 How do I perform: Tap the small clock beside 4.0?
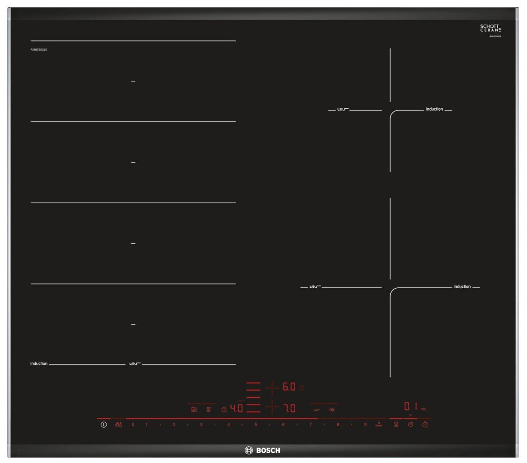coord(224,410)
